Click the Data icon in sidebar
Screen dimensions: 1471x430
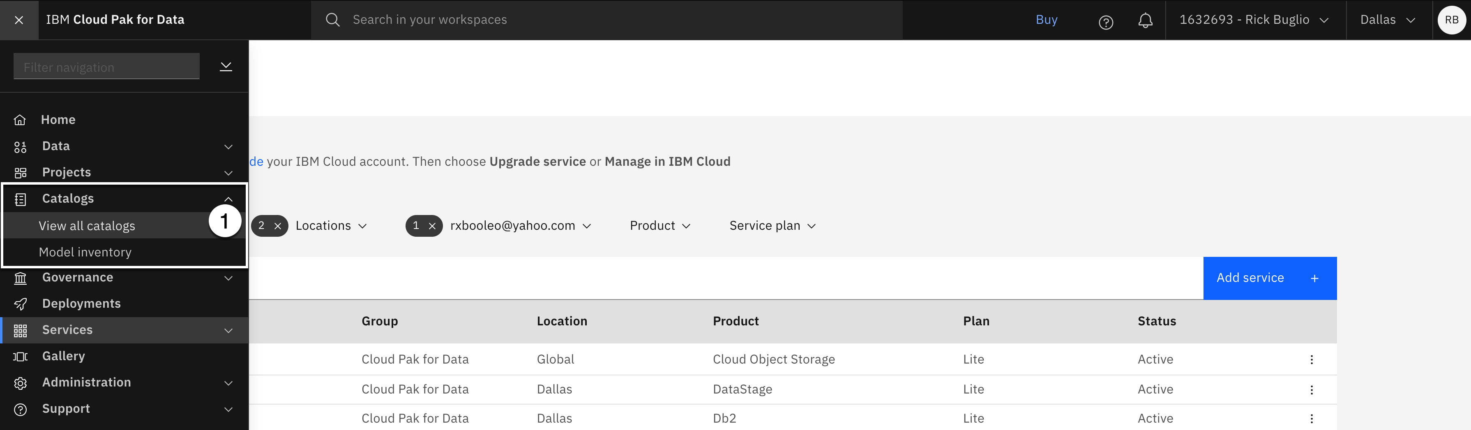[20, 147]
